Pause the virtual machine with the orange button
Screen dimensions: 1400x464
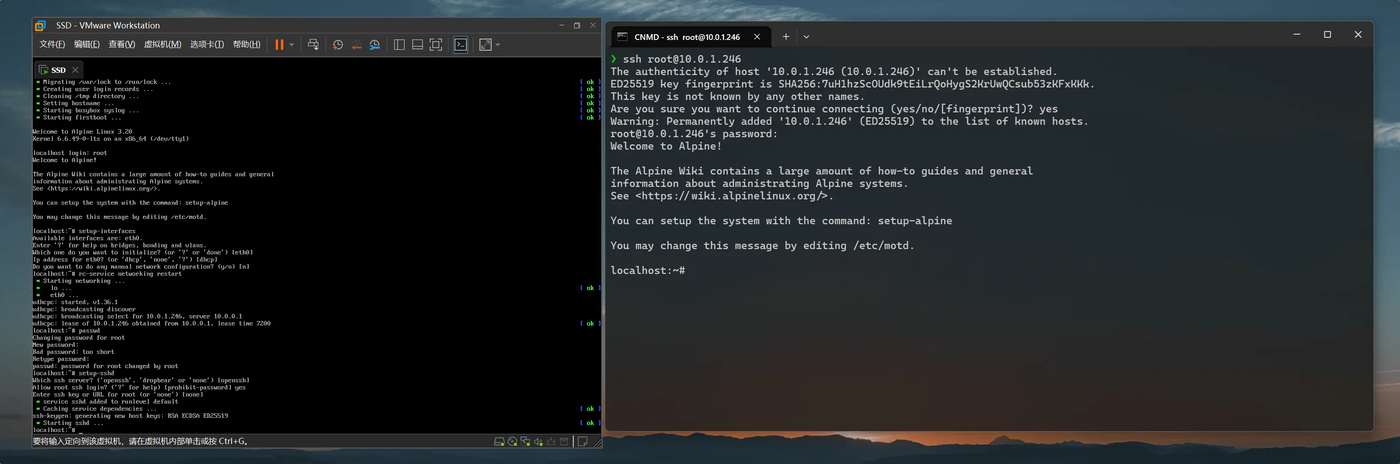pos(279,44)
